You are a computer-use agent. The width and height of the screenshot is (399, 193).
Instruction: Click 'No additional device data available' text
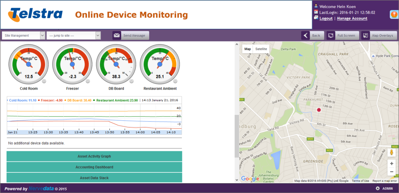pyautogui.click(x=36, y=143)
